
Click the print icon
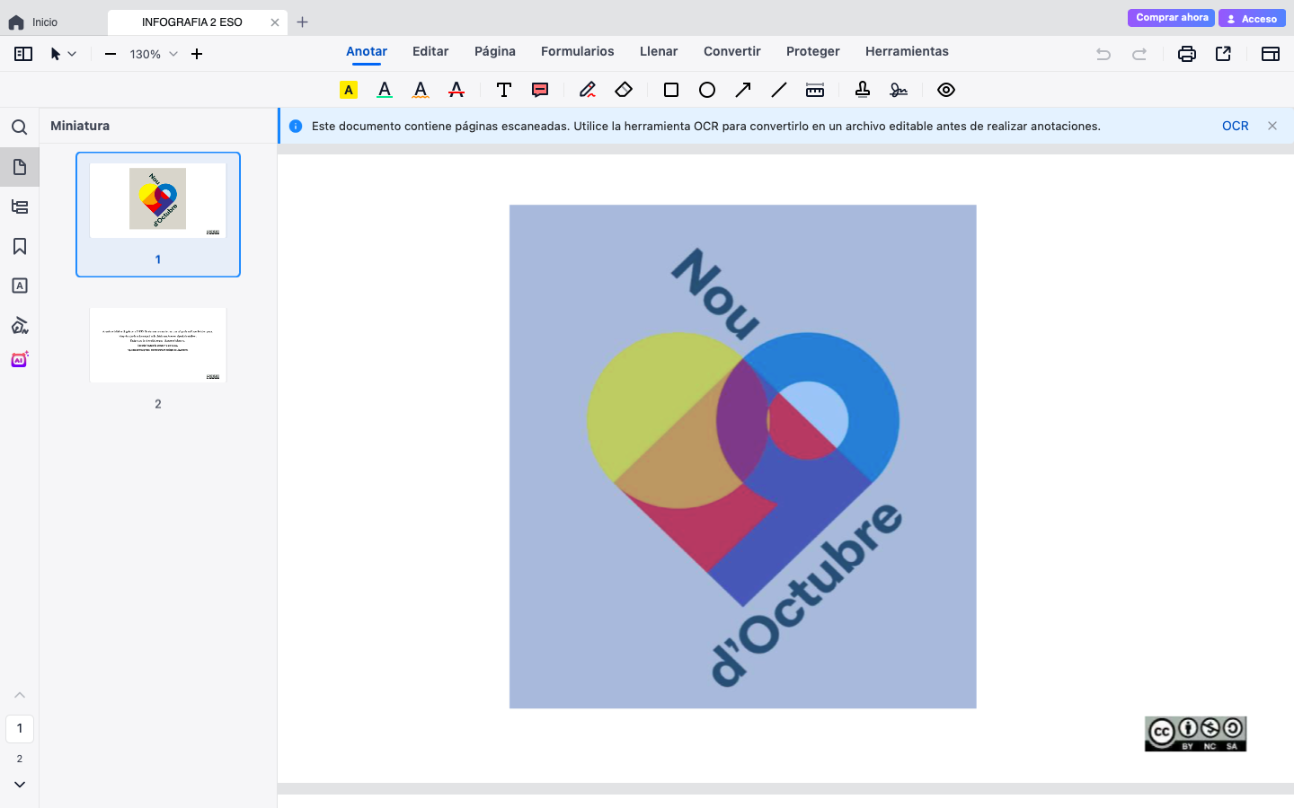[x=1187, y=54]
